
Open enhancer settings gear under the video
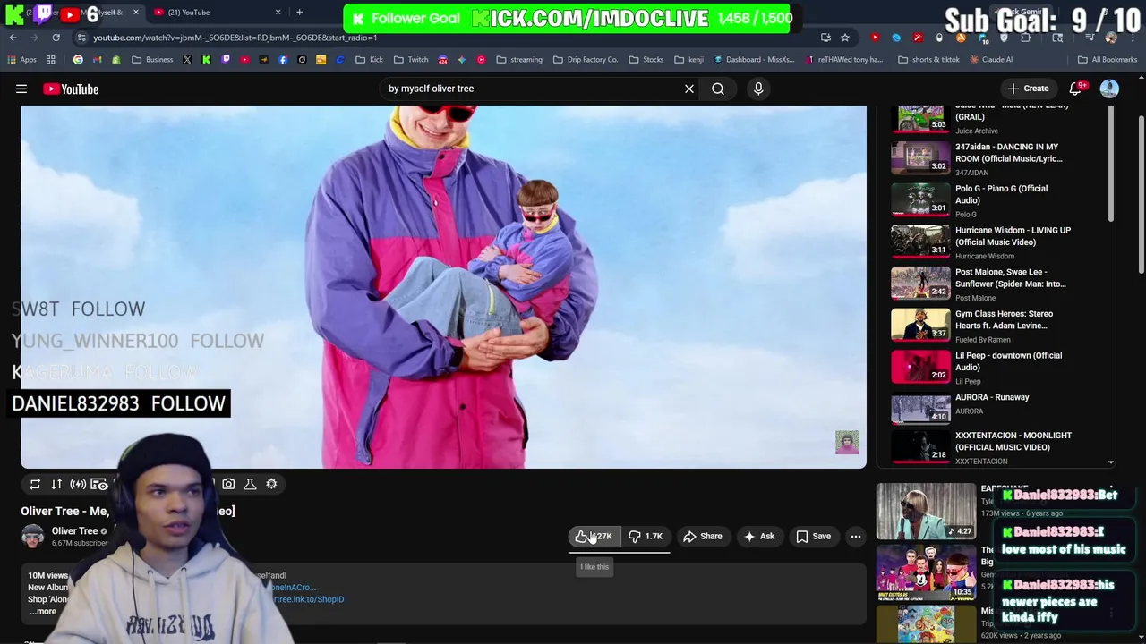click(x=271, y=484)
